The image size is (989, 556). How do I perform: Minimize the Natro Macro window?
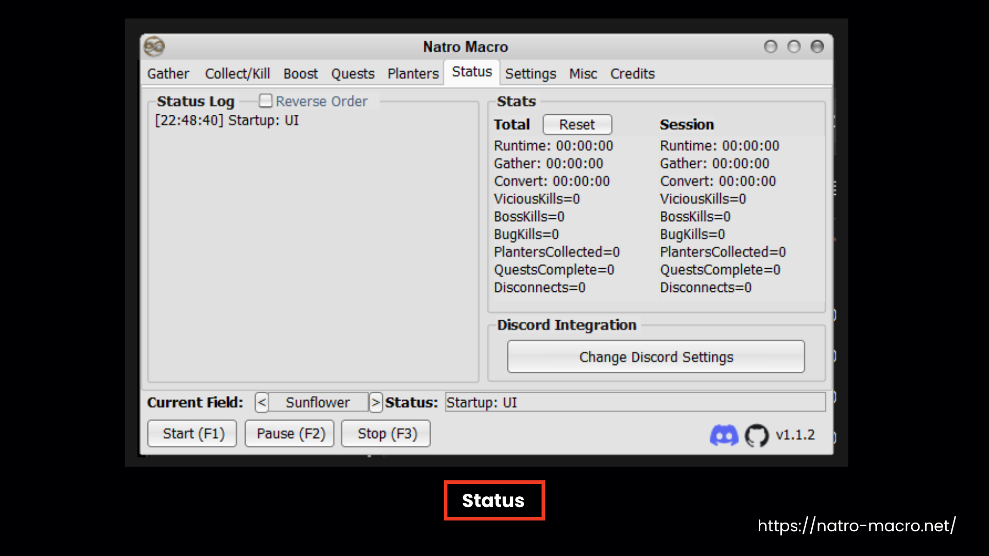tap(771, 47)
